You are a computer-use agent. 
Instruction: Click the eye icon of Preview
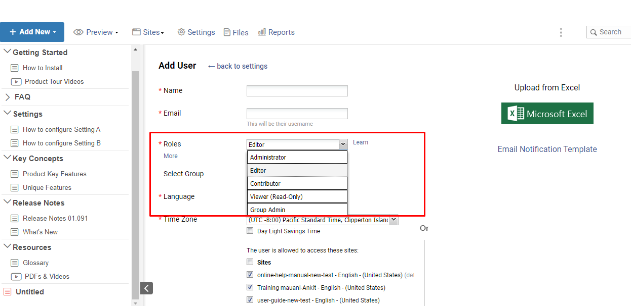pyautogui.click(x=78, y=32)
